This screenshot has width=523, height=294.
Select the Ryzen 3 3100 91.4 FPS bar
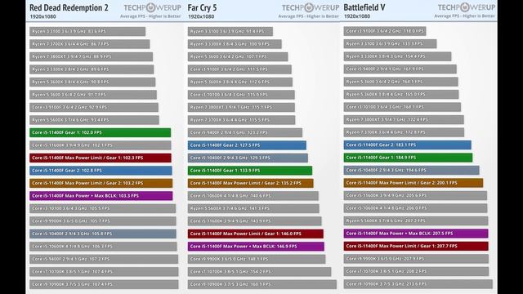pos(230,31)
